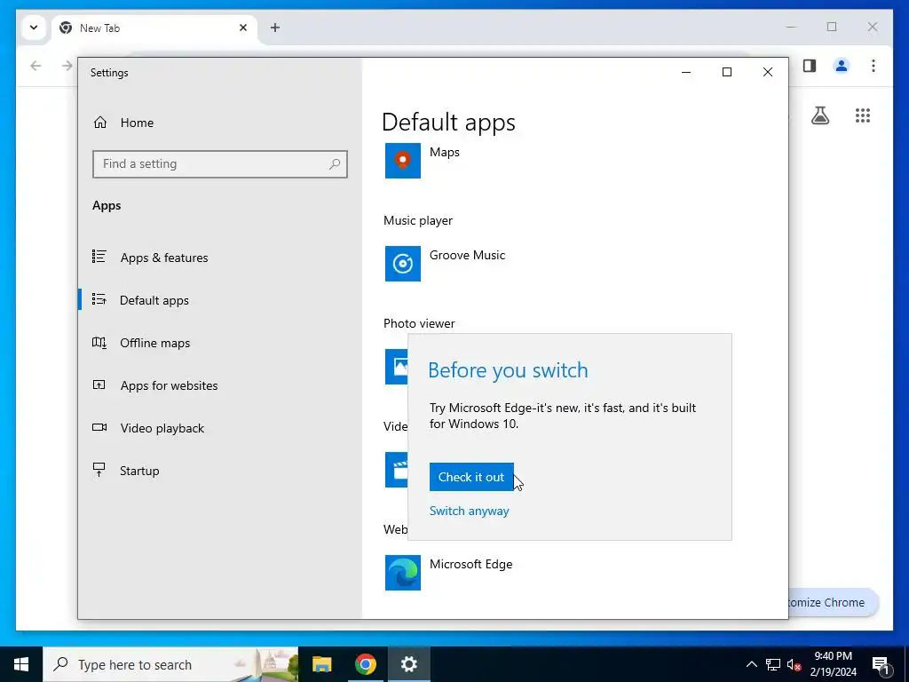Click the Groove Music icon
The width and height of the screenshot is (909, 682).
click(x=403, y=264)
